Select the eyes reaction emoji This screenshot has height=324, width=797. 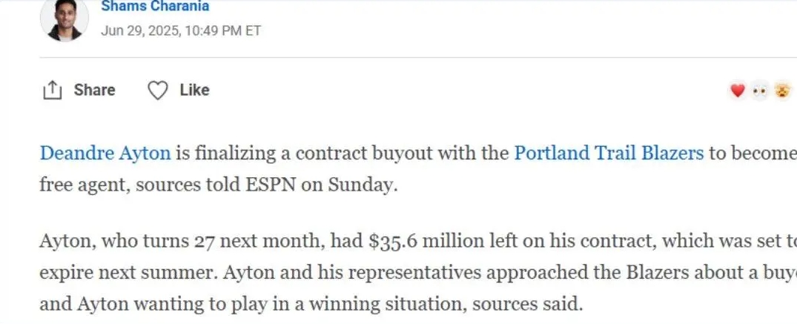click(x=760, y=91)
